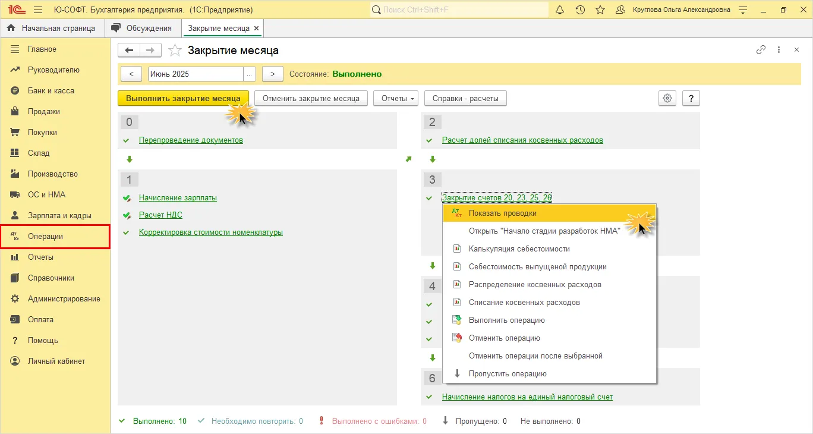This screenshot has height=434, width=813.
Task: Select Отменить операцию menu item
Action: (x=550, y=338)
